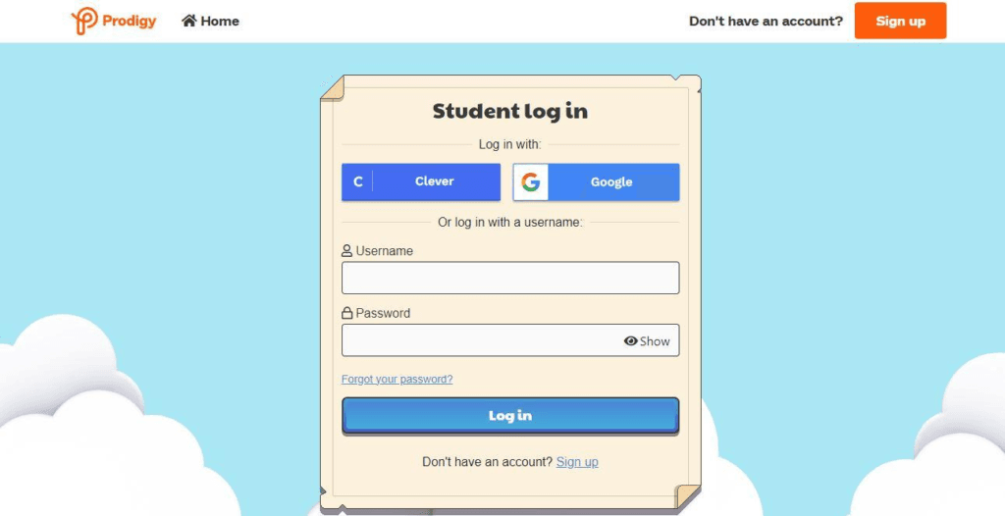Screen dimensions: 1005x516
Task: Log in with the Clever button label
Action: (434, 181)
